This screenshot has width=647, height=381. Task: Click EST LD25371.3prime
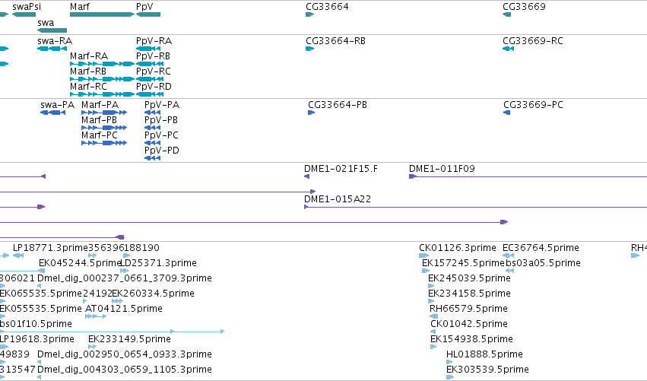(x=158, y=263)
